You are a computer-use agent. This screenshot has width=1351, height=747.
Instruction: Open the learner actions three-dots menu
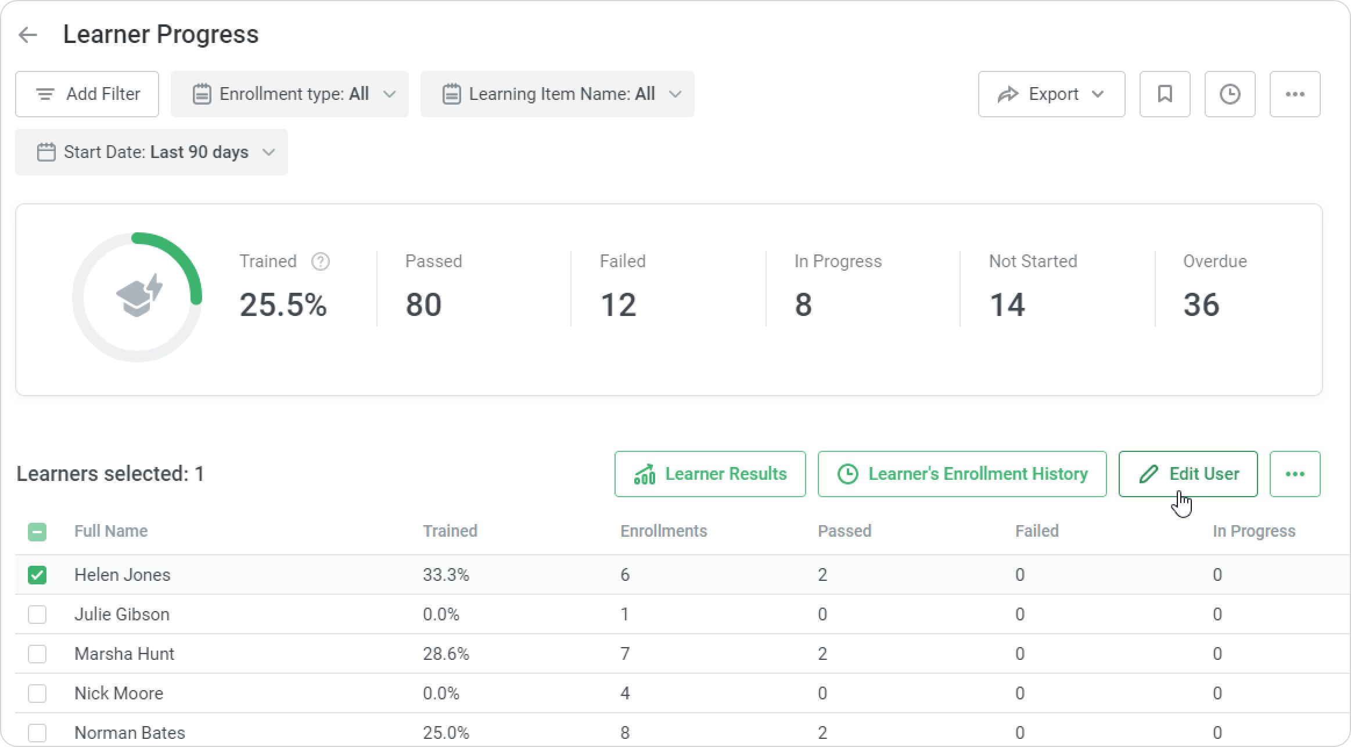point(1295,474)
